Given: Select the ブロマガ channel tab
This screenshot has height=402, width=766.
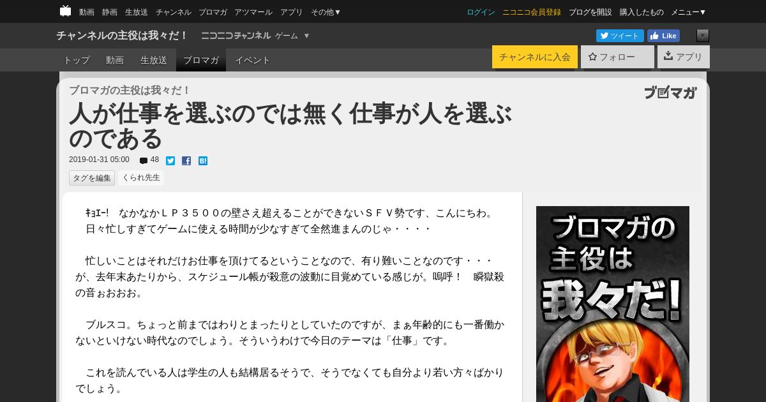Looking at the screenshot, I should coord(201,60).
